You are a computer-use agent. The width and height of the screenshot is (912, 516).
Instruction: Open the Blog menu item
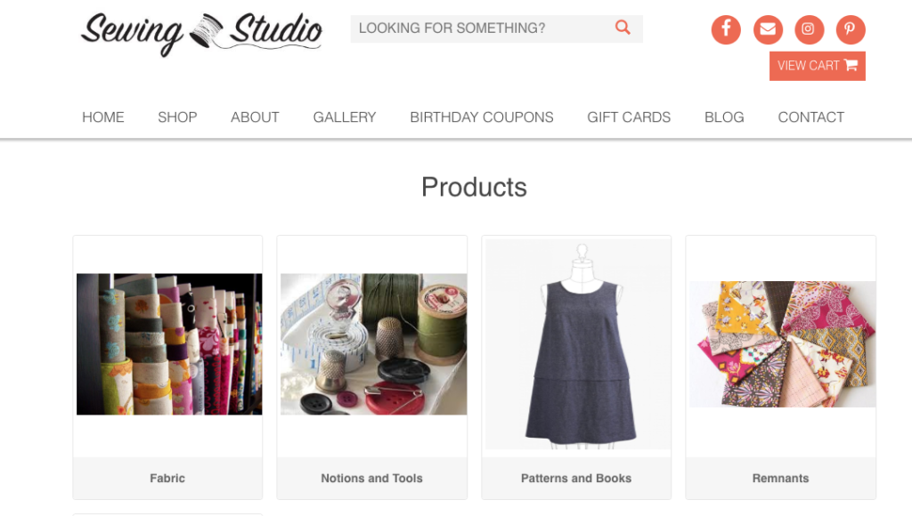click(724, 117)
